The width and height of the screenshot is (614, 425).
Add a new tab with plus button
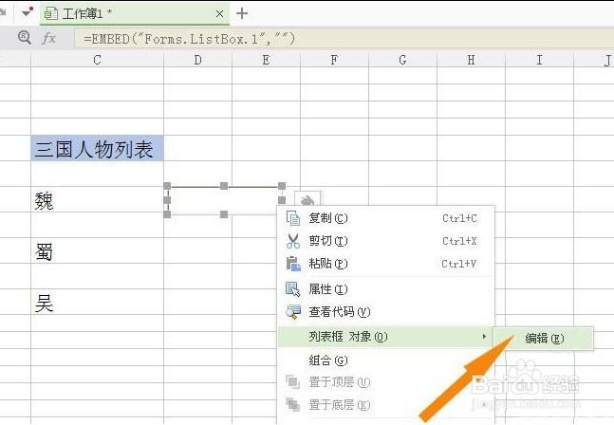pos(242,13)
